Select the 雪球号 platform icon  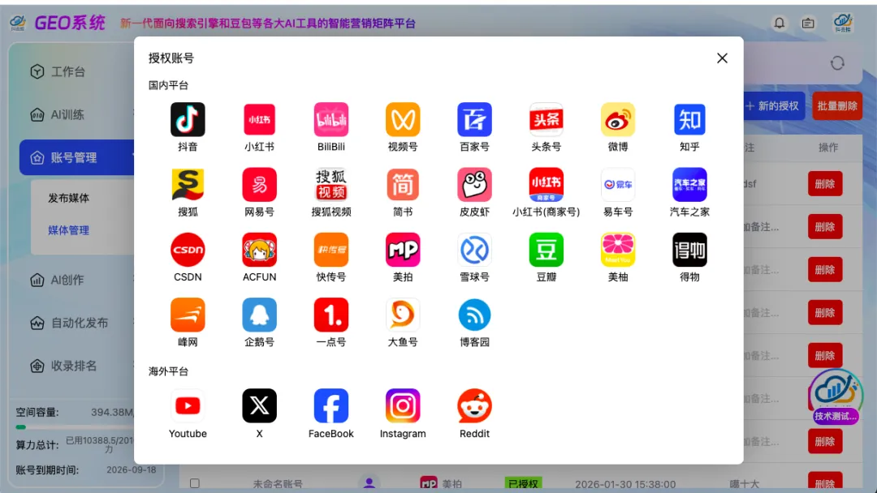(x=474, y=250)
